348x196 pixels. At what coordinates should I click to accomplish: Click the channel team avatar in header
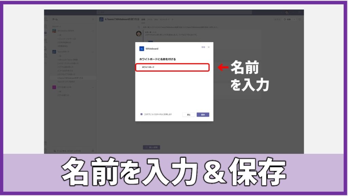(x=101, y=19)
